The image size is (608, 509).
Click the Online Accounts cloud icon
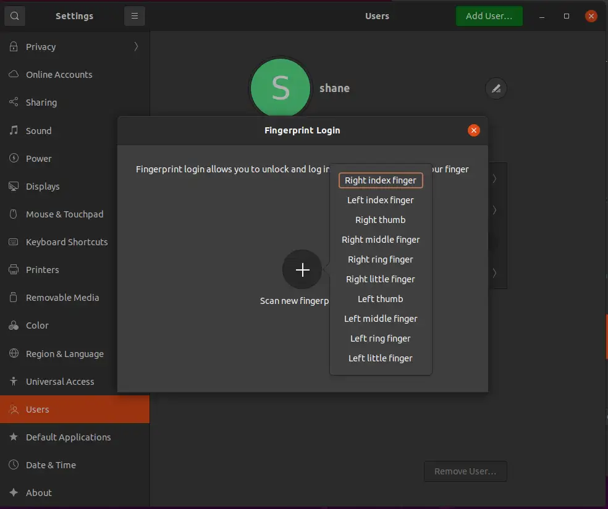pos(14,74)
